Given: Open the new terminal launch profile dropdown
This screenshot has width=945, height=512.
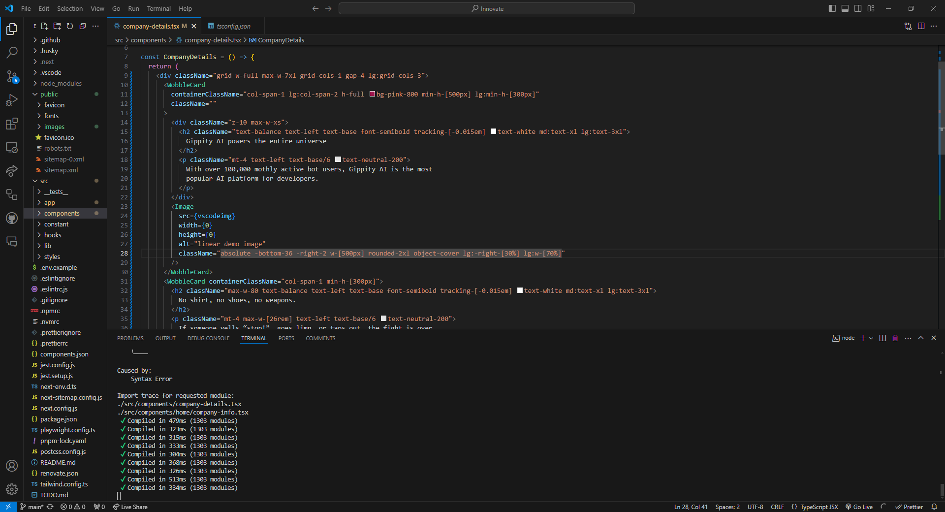Looking at the screenshot, I should pos(871,338).
